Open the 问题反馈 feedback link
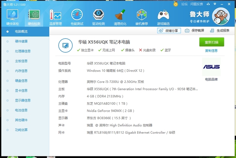This screenshot has width=236, height=158. coord(196,4)
